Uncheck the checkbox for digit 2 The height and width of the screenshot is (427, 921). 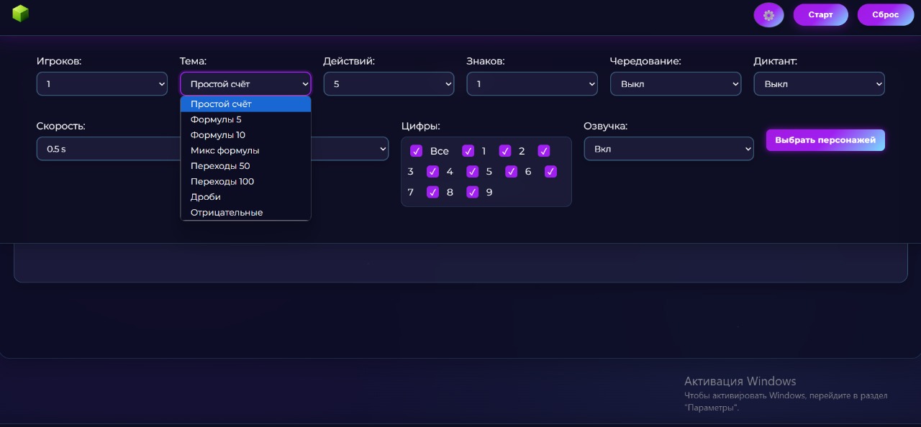point(505,151)
